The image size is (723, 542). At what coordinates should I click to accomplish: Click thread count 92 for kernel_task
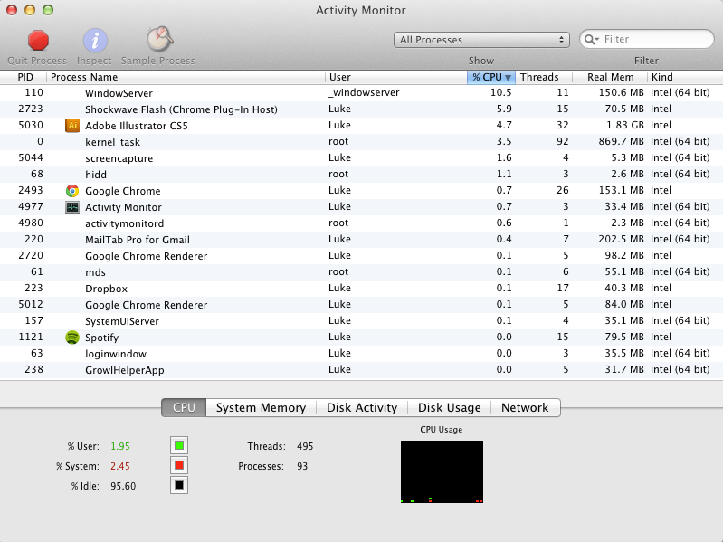click(563, 141)
